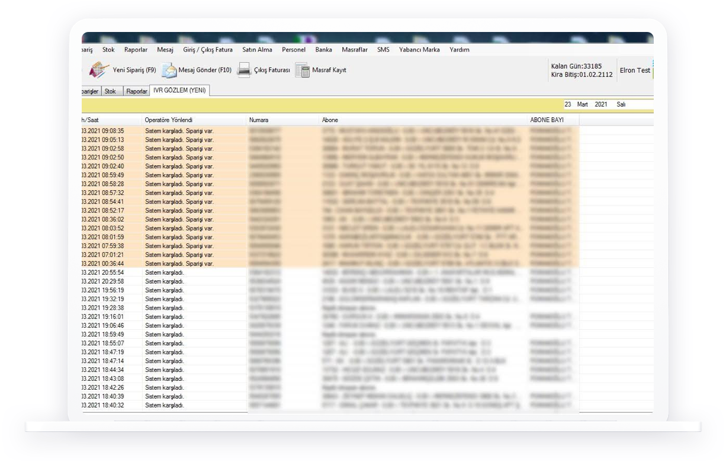Screen dimensions: 726x462
Task: Open the Yardım menu
Action: click(460, 50)
